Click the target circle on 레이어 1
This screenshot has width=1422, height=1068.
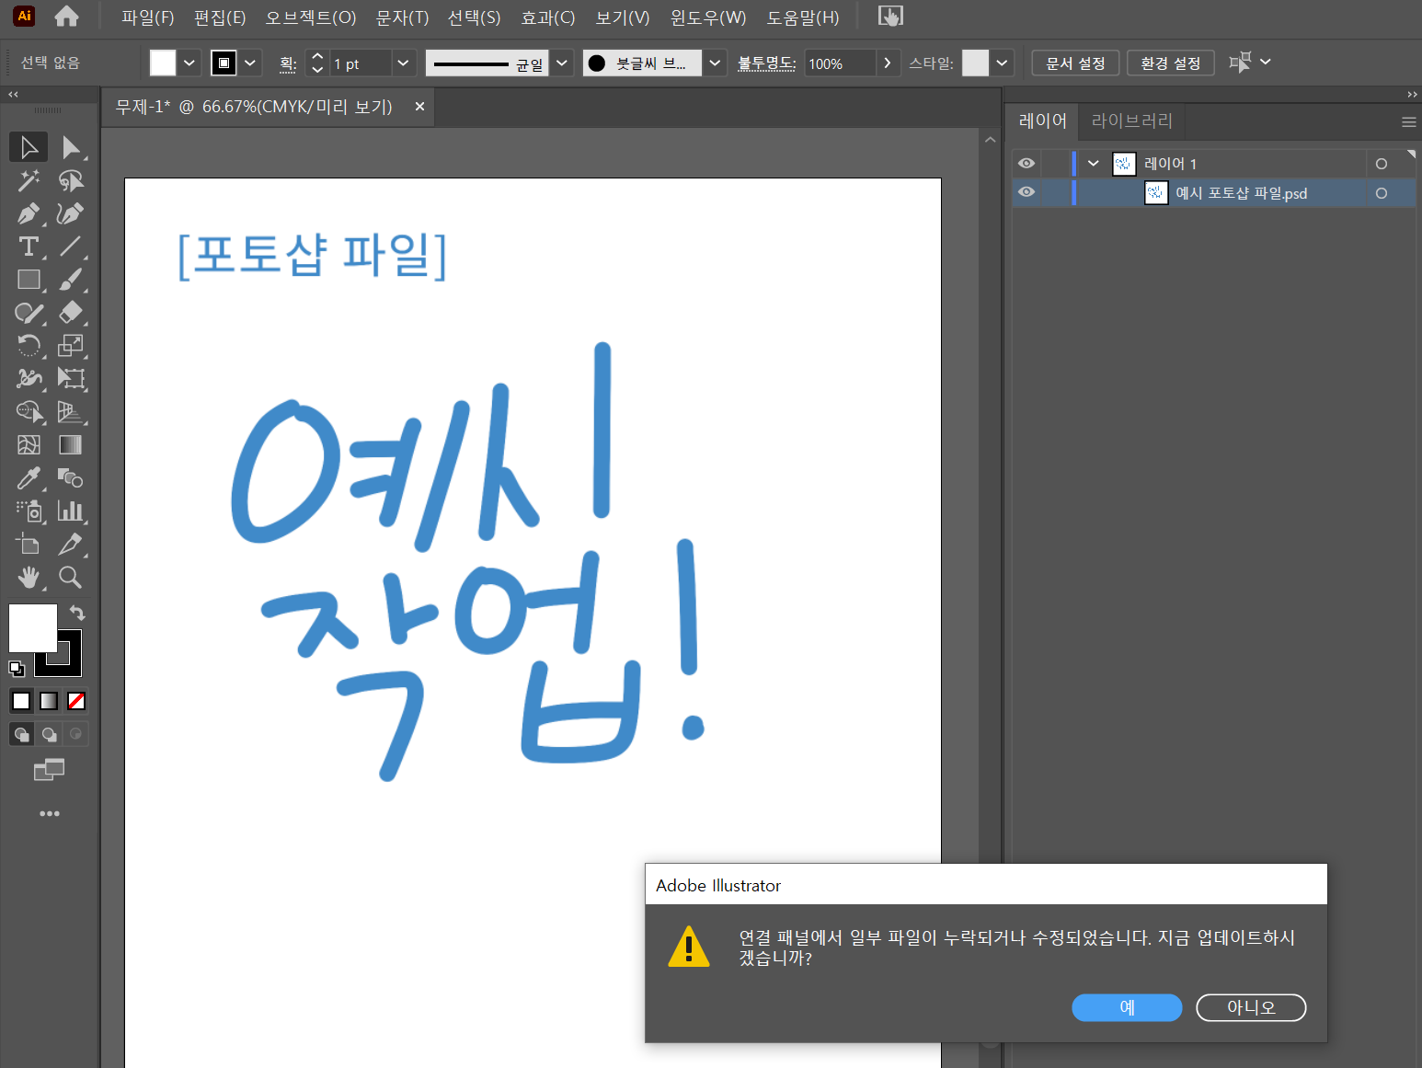(x=1382, y=163)
